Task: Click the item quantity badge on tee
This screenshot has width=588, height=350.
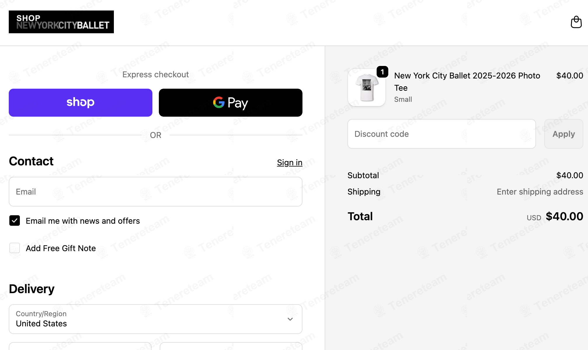Action: tap(382, 72)
